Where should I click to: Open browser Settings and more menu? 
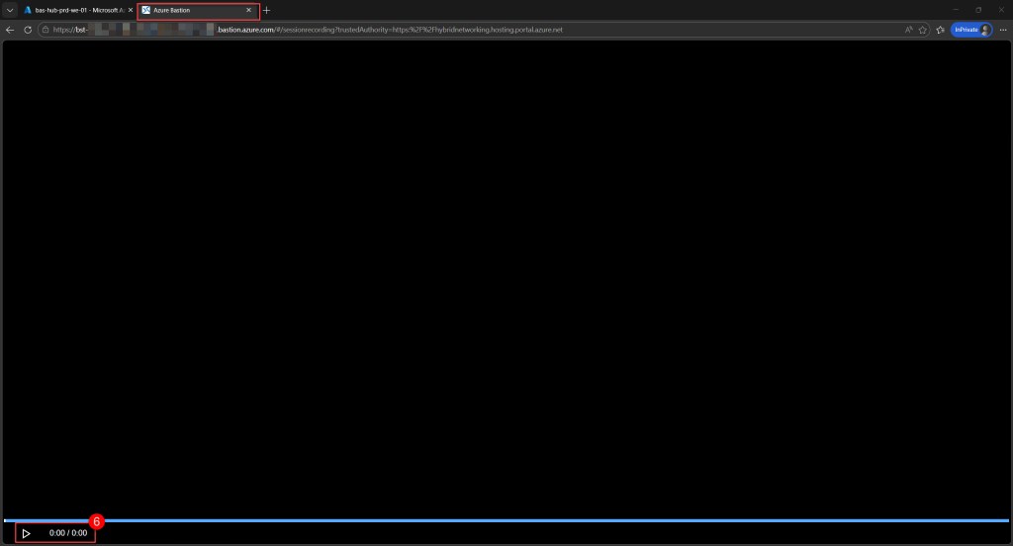(1002, 30)
